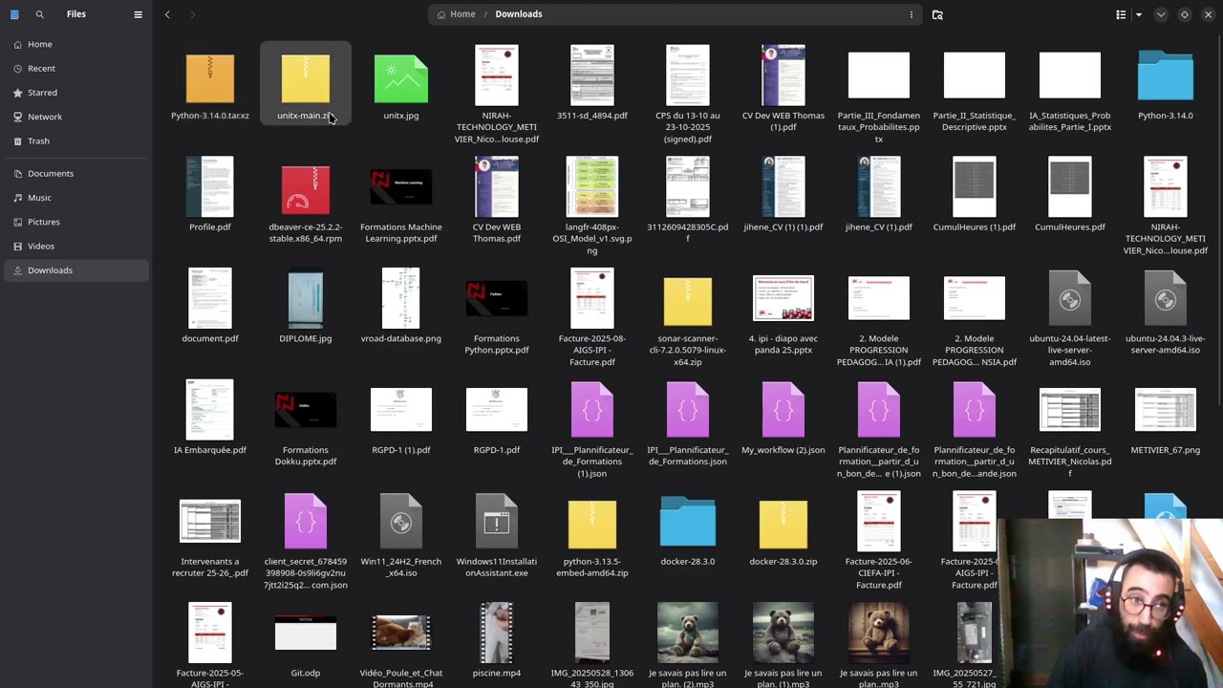
Task: Select the vroad-database.png thumbnail
Action: (401, 298)
